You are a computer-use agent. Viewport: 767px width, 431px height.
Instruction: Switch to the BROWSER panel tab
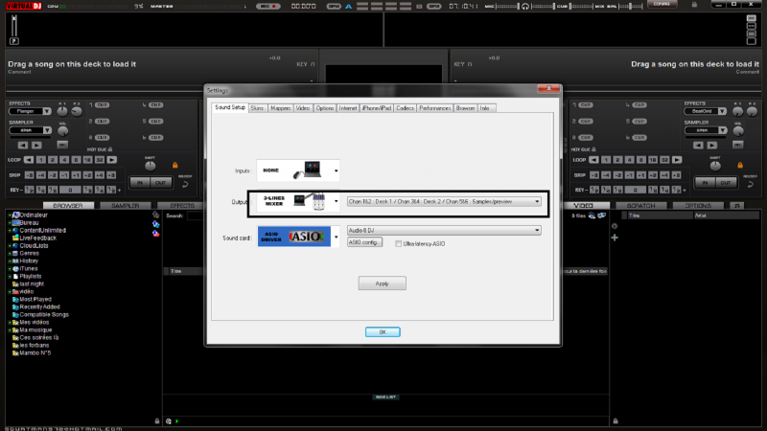click(67, 206)
